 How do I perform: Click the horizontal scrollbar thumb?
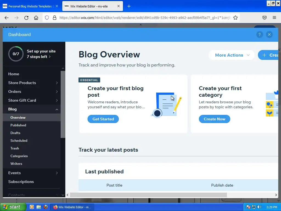coord(148,195)
